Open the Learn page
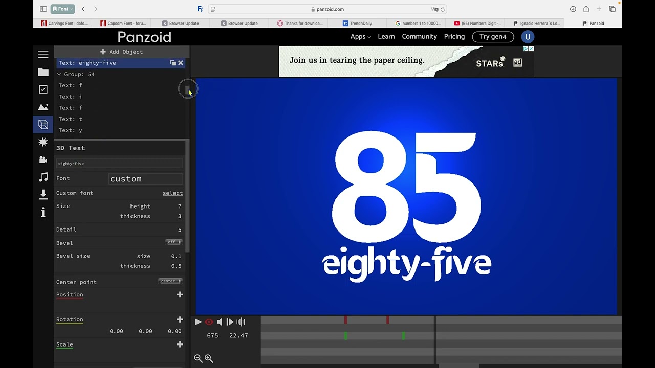 click(x=386, y=37)
